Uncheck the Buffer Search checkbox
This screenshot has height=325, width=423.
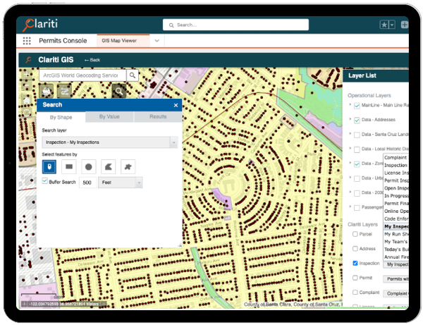[45, 181]
